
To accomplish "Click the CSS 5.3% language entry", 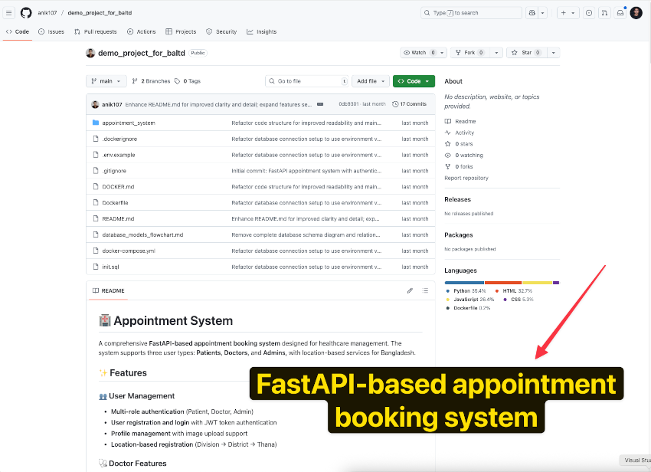I will (519, 299).
